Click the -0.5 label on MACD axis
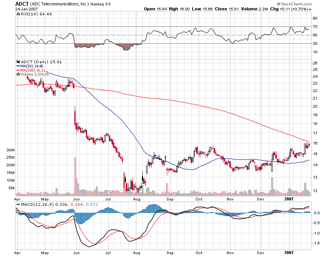 click(x=316, y=223)
